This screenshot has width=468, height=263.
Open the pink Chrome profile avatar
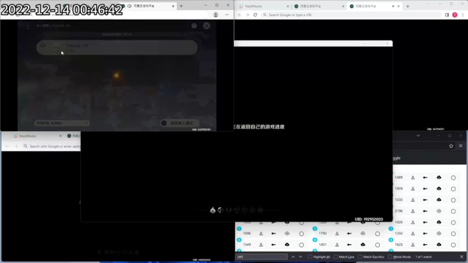(x=455, y=15)
